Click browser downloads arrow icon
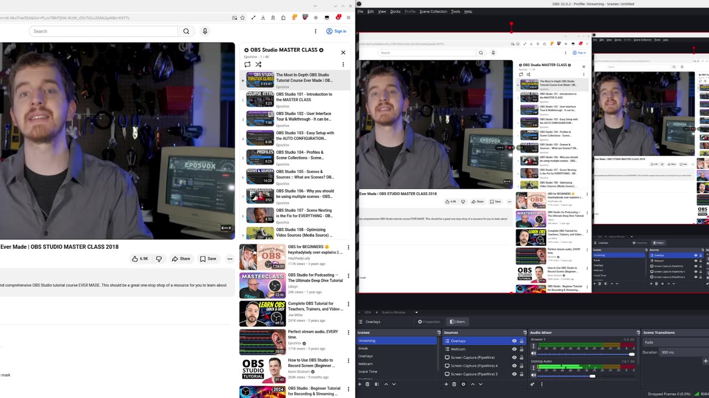Screen dimensions: 709x398 [263, 18]
